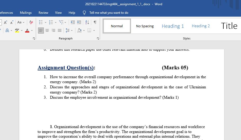The height and width of the screenshot is (140, 241).
Task: Open the Change Case Aa button
Action: [x=19, y=22]
